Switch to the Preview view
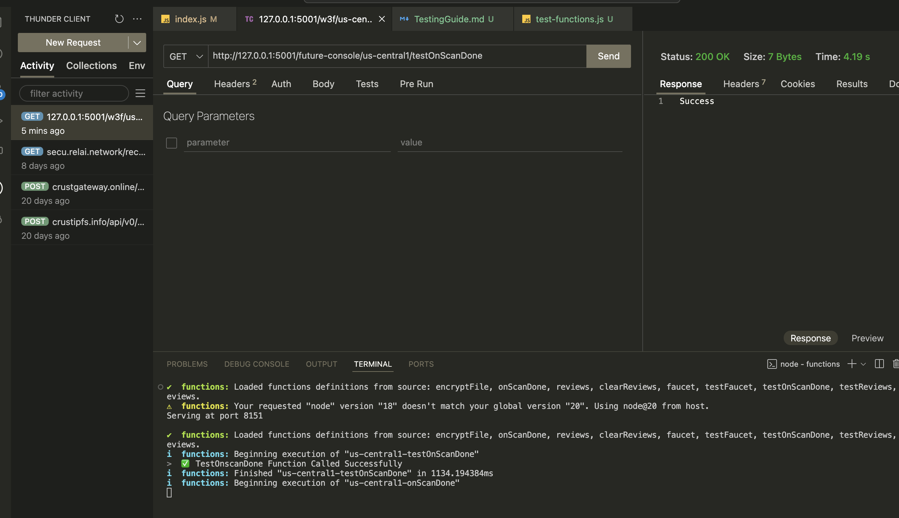Screen dimensions: 899x518 [867, 338]
